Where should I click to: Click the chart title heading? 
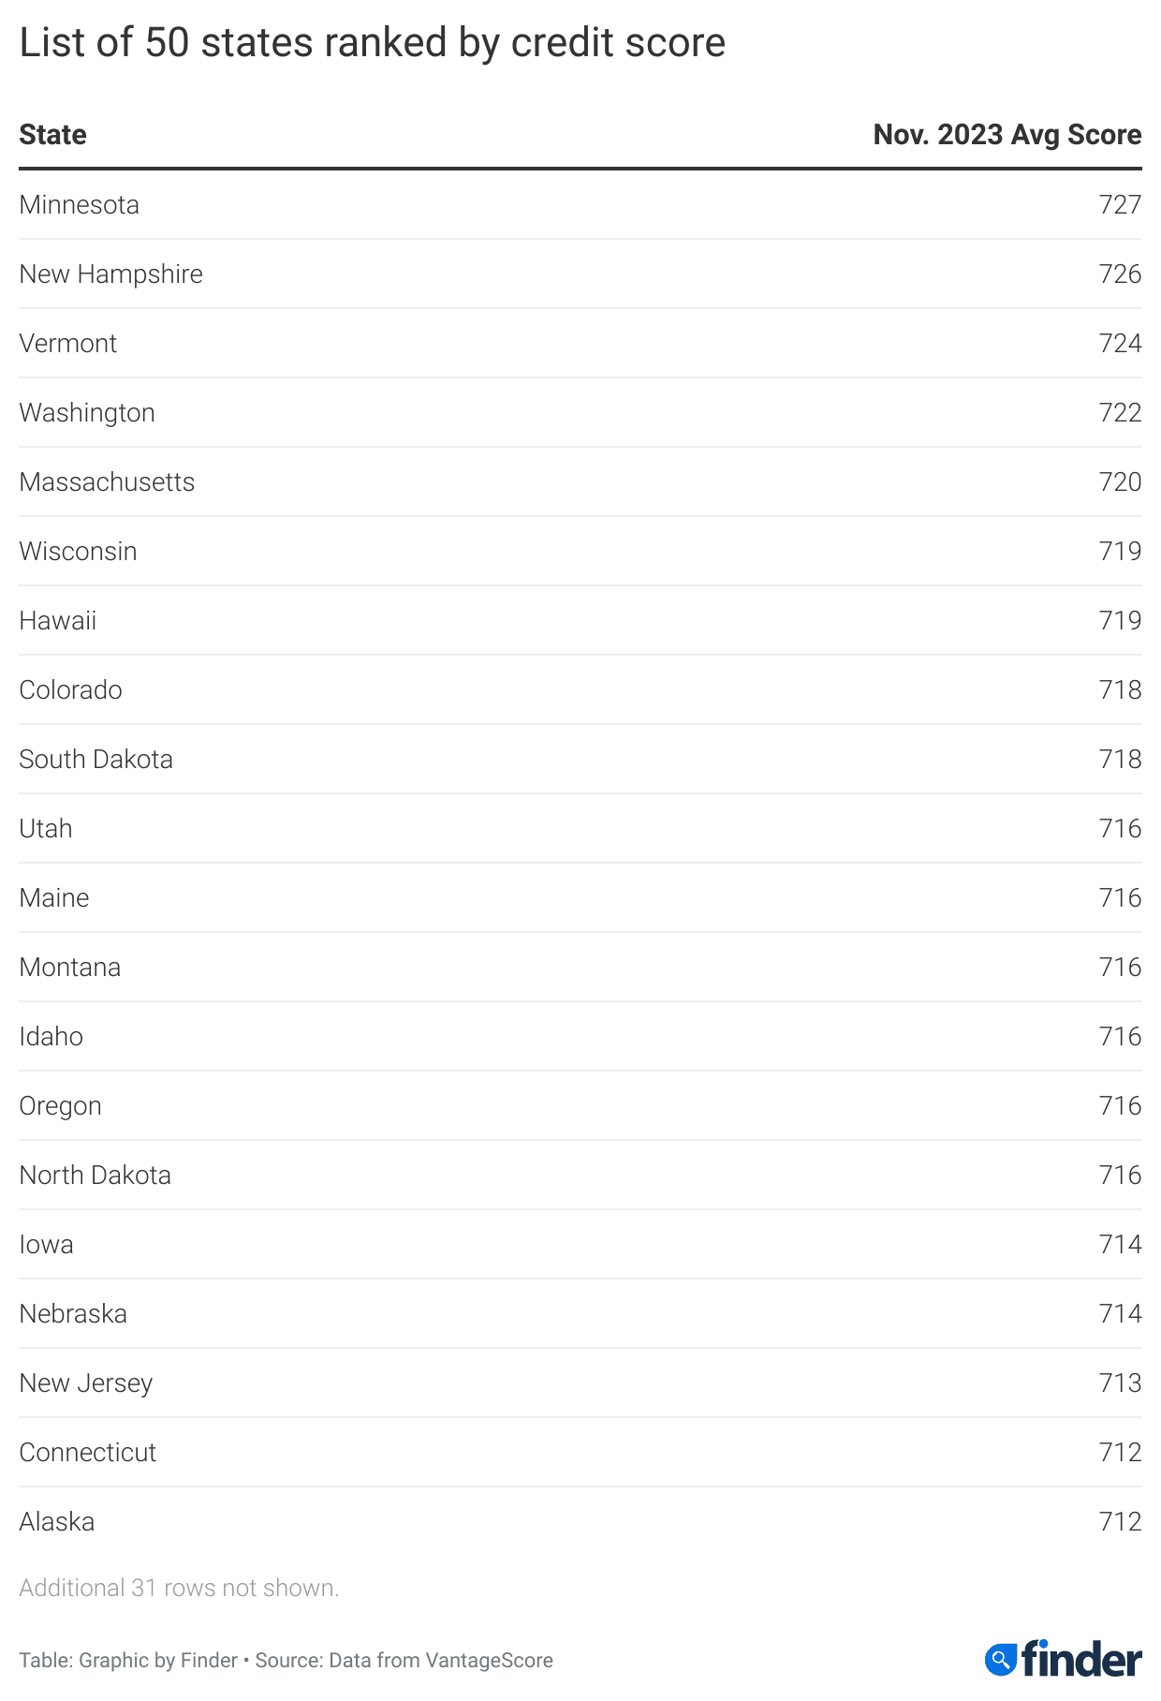click(x=372, y=43)
